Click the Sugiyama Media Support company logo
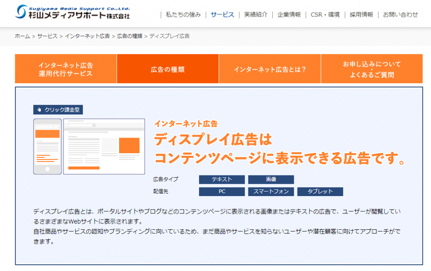Screen dimensions: 431x271 (72, 12)
